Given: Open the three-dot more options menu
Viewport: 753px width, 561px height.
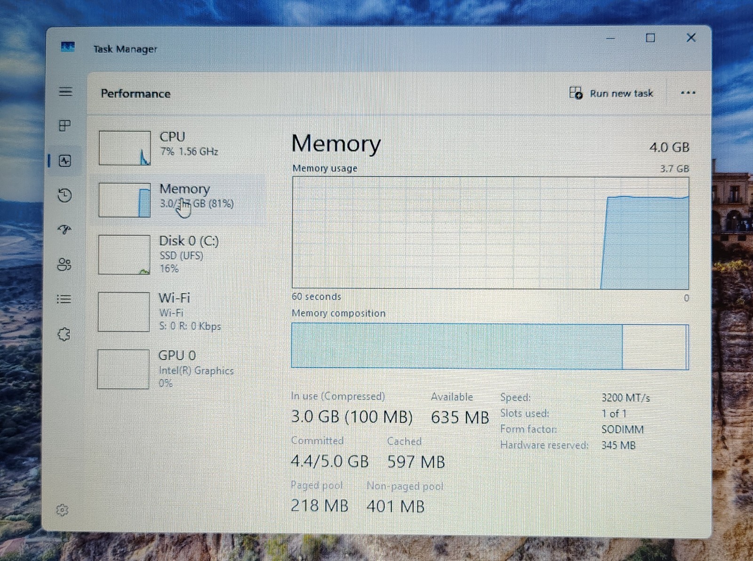Looking at the screenshot, I should (688, 93).
